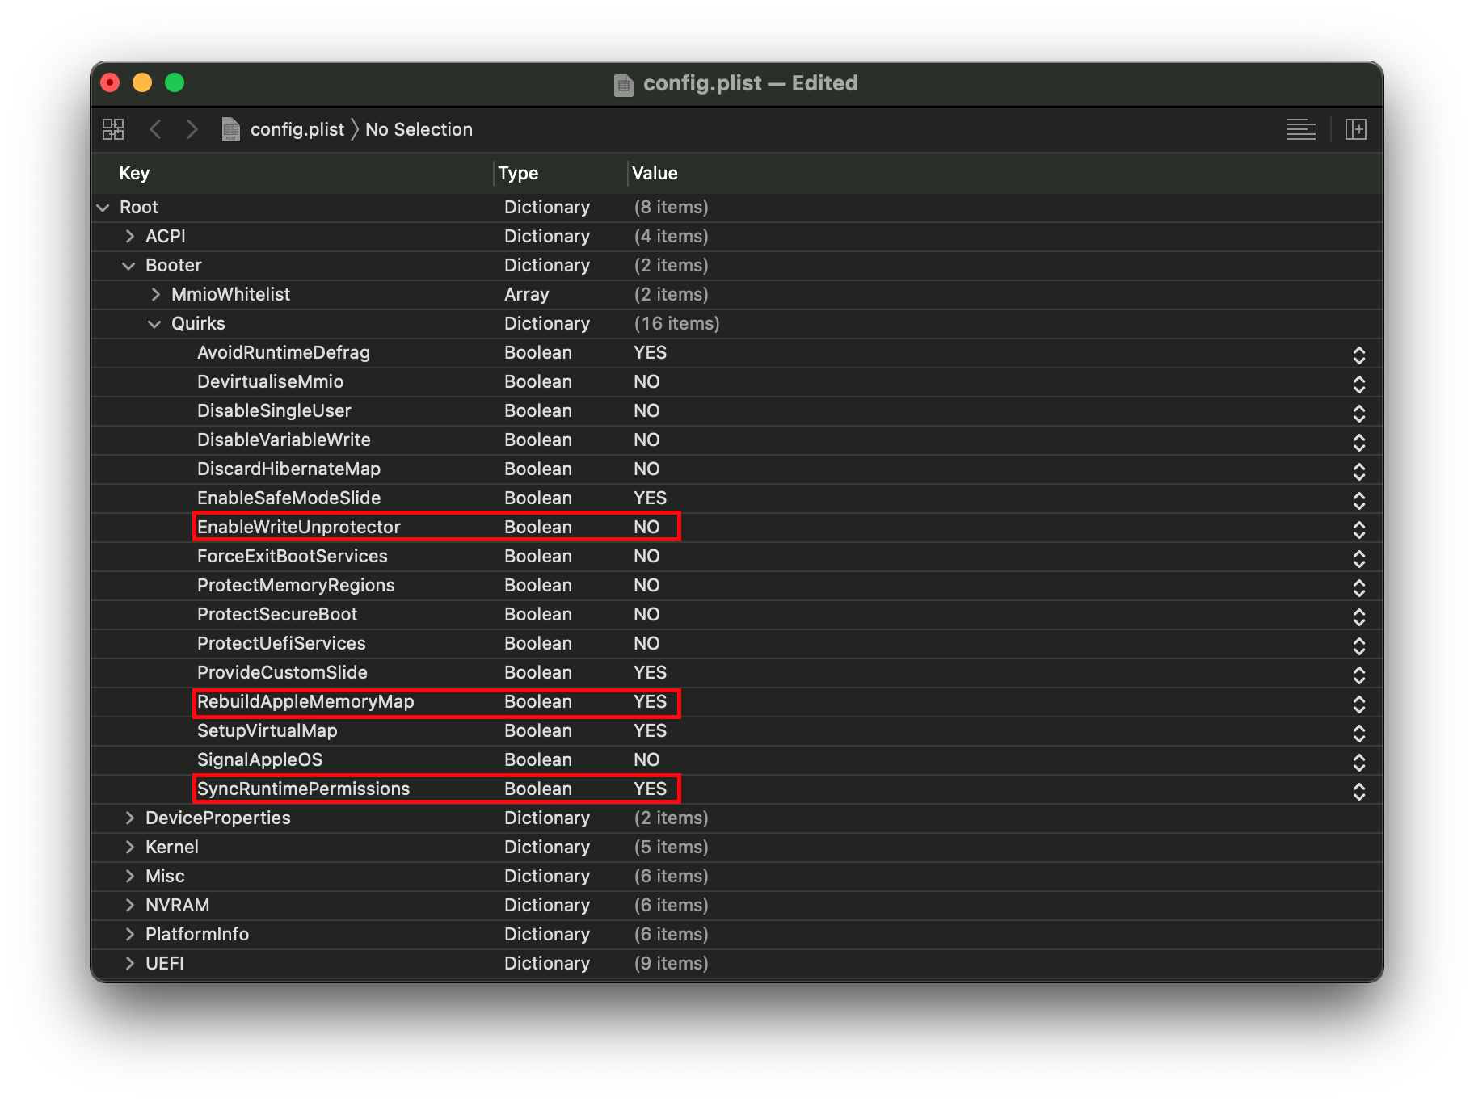1474x1102 pixels.
Task: Expand the ACPI dictionary
Action: pyautogui.click(x=129, y=236)
